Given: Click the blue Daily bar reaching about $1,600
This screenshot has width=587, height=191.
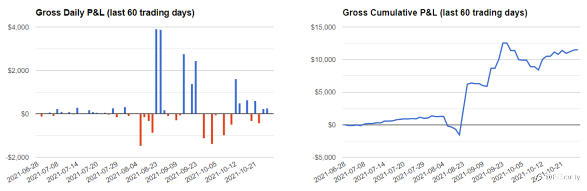Looking at the screenshot, I should point(235,96).
